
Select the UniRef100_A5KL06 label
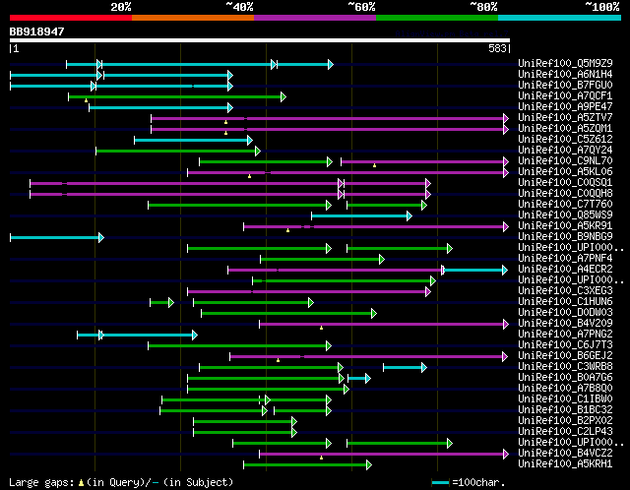click(565, 172)
